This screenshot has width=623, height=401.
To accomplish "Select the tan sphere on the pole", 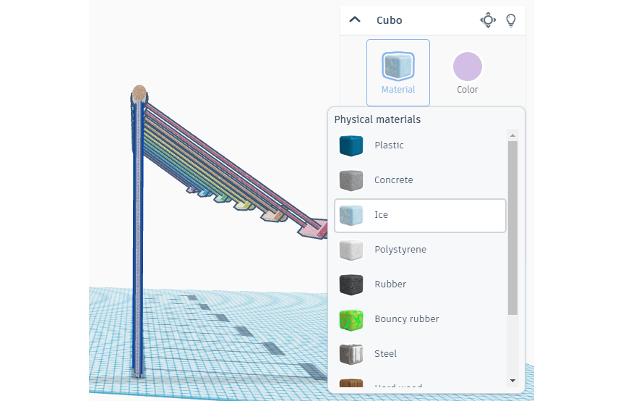I will [139, 93].
